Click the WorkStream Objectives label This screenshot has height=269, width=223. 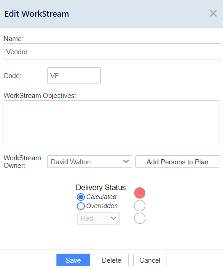click(40, 96)
